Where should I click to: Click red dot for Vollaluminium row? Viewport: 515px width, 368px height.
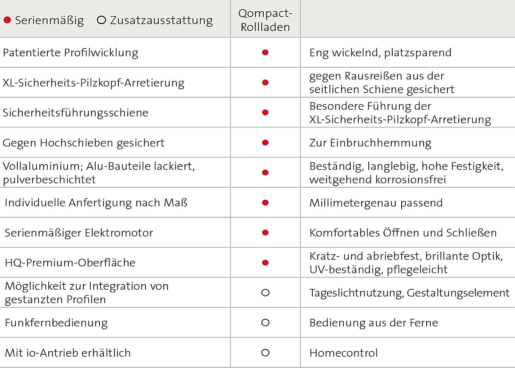click(265, 172)
